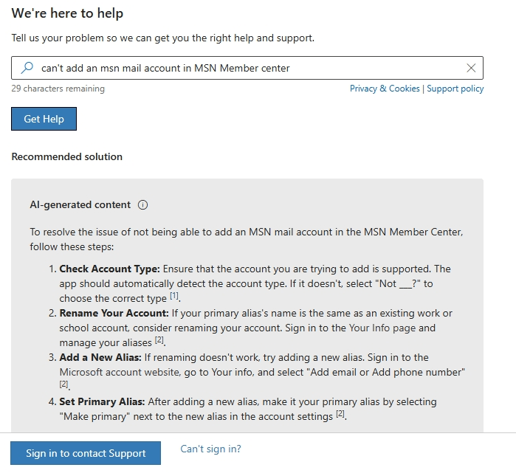Open citation [2] after 'manage your aliases'
516x473 pixels.
click(159, 339)
